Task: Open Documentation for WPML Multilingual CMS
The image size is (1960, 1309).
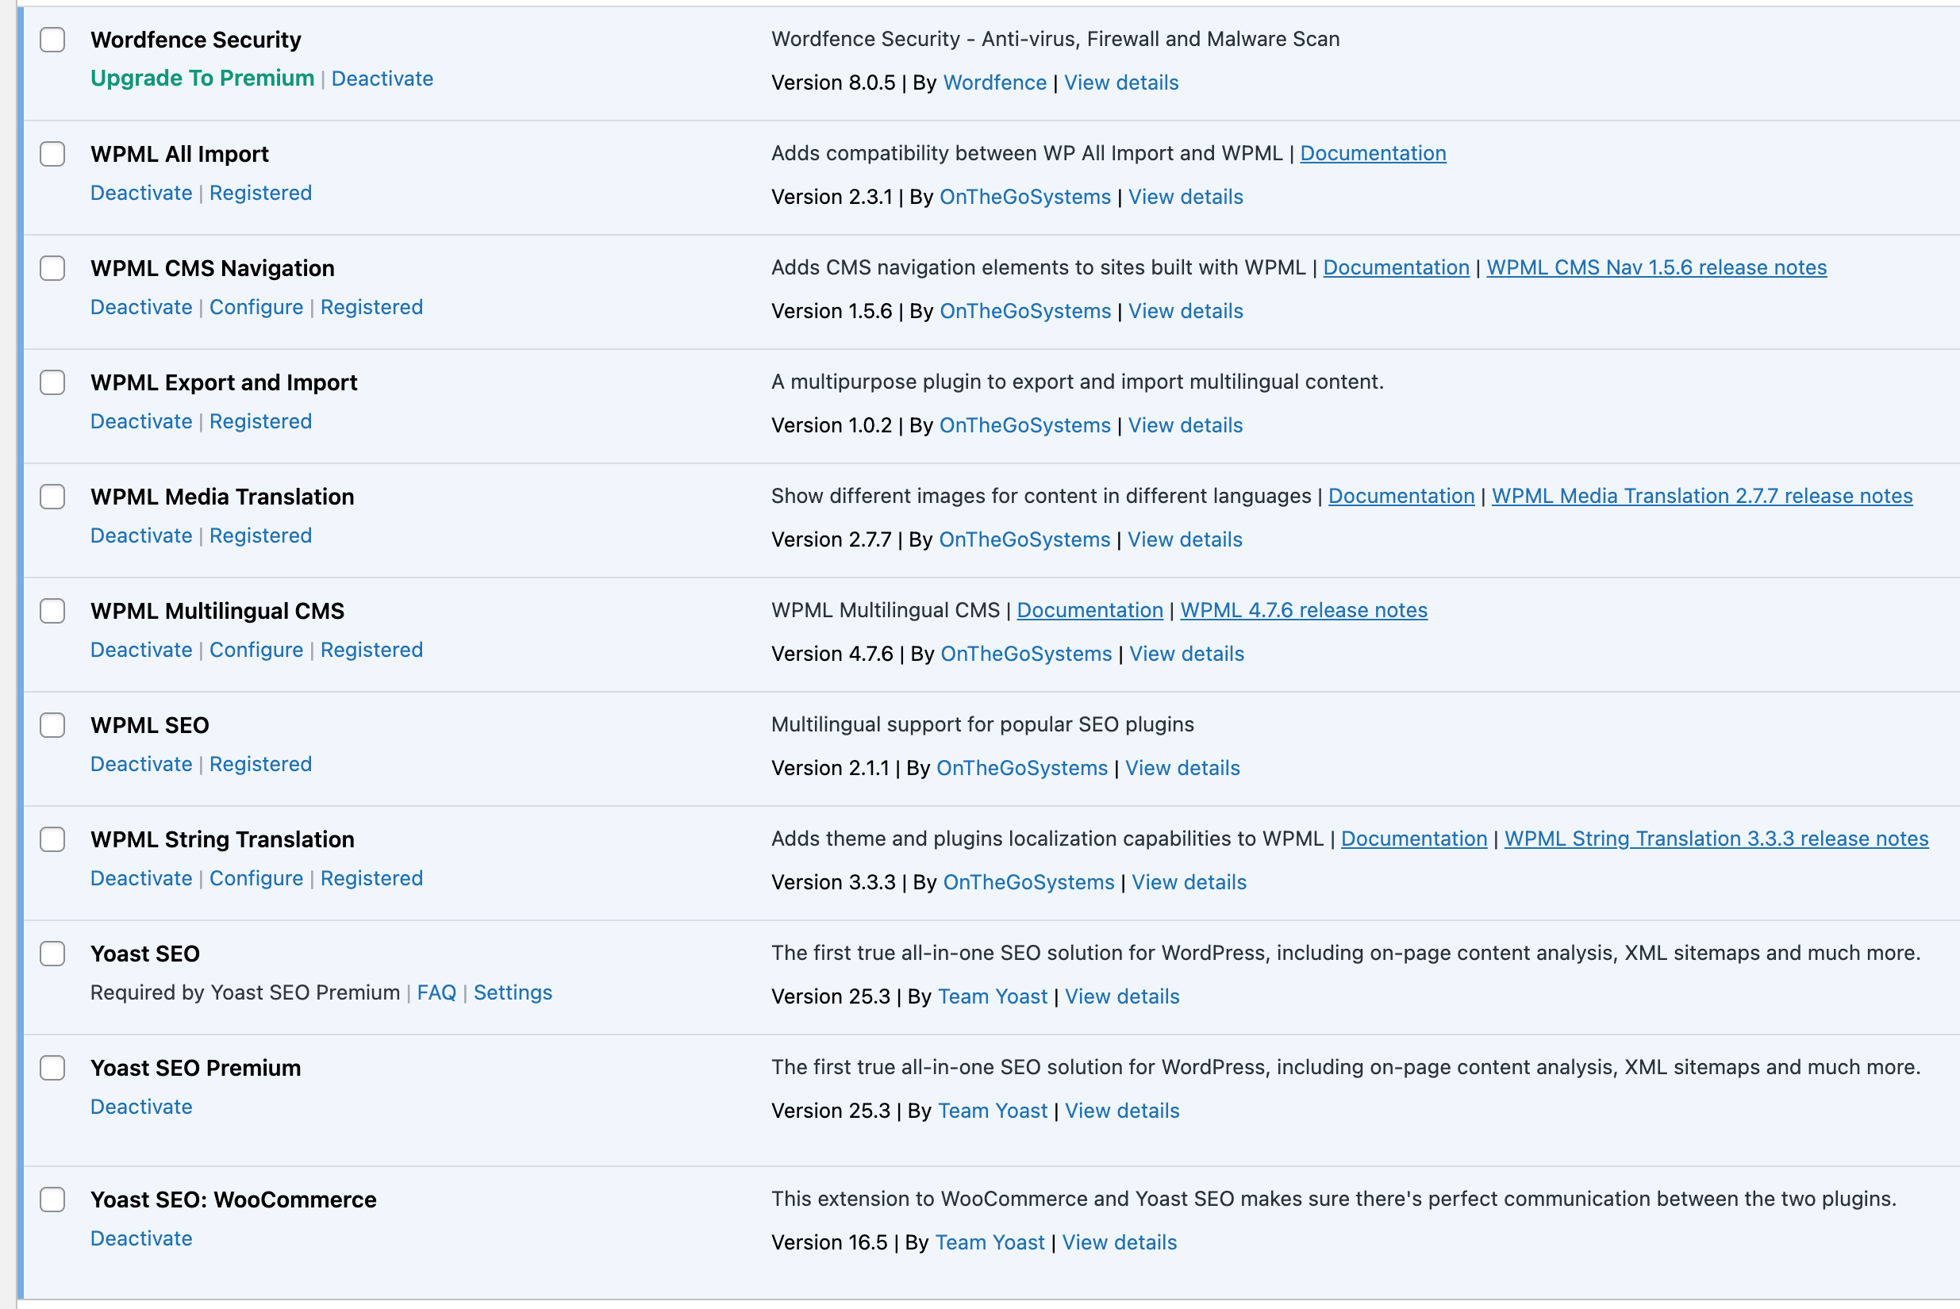Action: click(x=1090, y=610)
